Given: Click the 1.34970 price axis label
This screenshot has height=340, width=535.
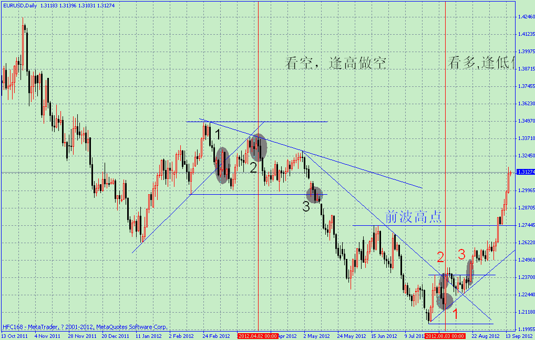Looking at the screenshot, I should (526, 121).
